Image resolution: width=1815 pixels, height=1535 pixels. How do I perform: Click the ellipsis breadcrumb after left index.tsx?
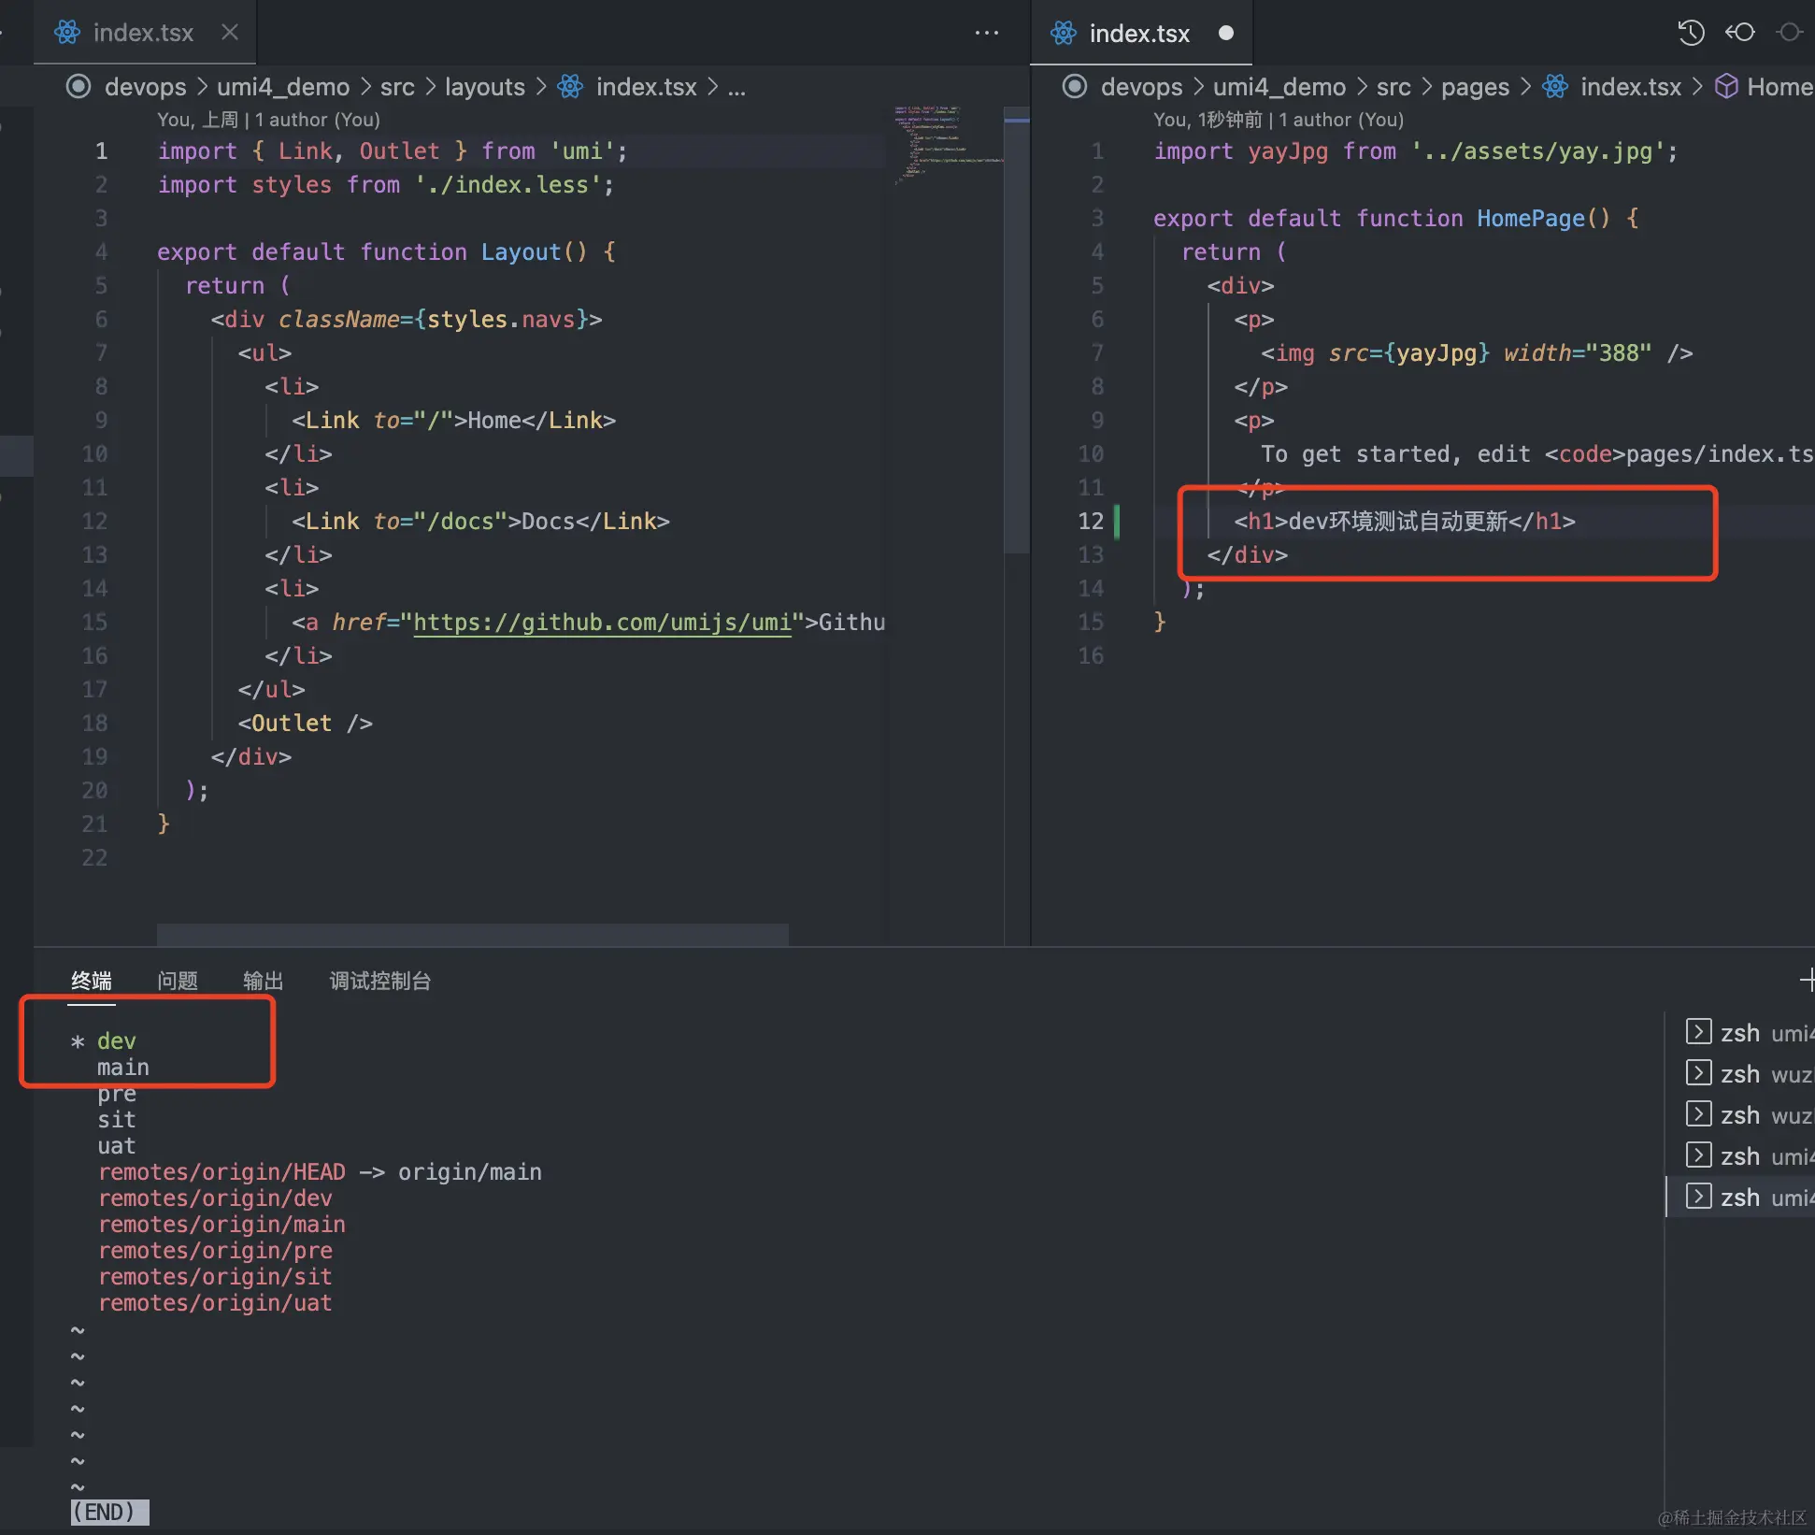(736, 87)
